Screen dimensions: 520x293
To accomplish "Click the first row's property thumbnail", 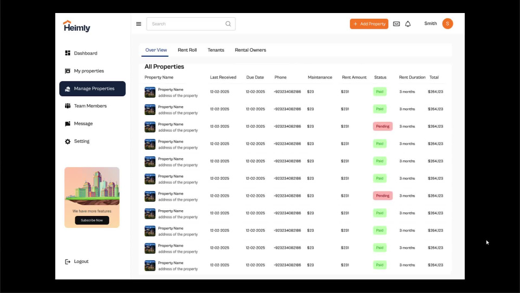I will 150,92.
